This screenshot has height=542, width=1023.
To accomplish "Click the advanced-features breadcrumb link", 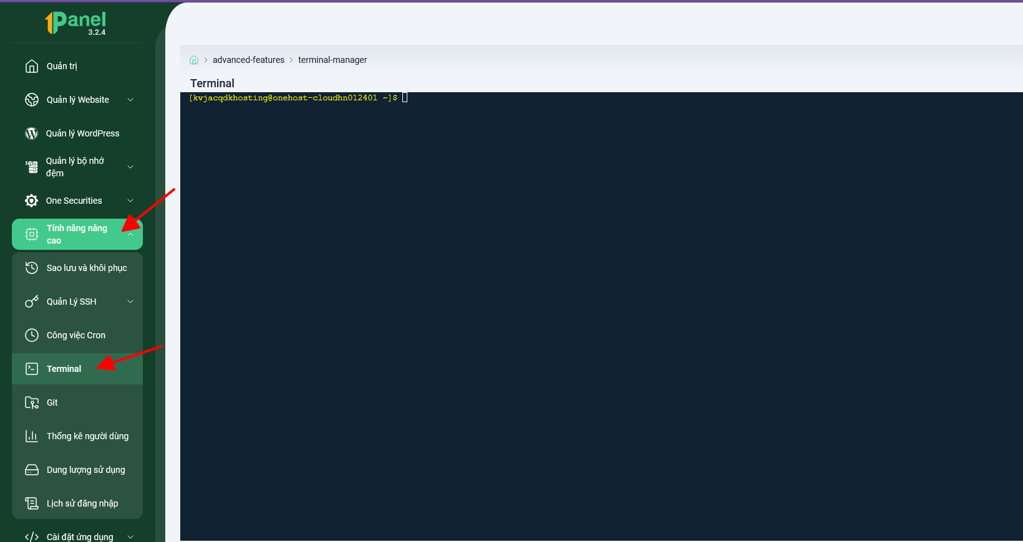I will (248, 60).
